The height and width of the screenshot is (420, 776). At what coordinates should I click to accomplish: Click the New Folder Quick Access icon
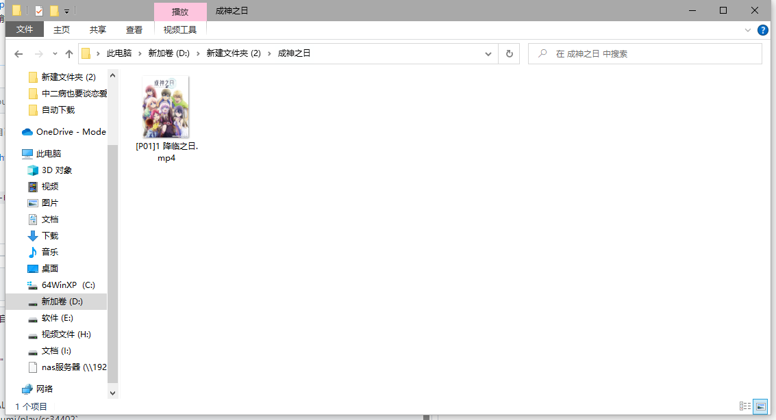(54, 10)
